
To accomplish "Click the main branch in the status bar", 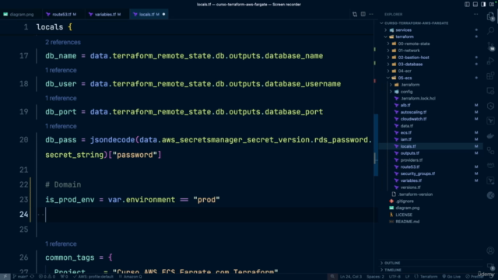I will coord(21,277).
